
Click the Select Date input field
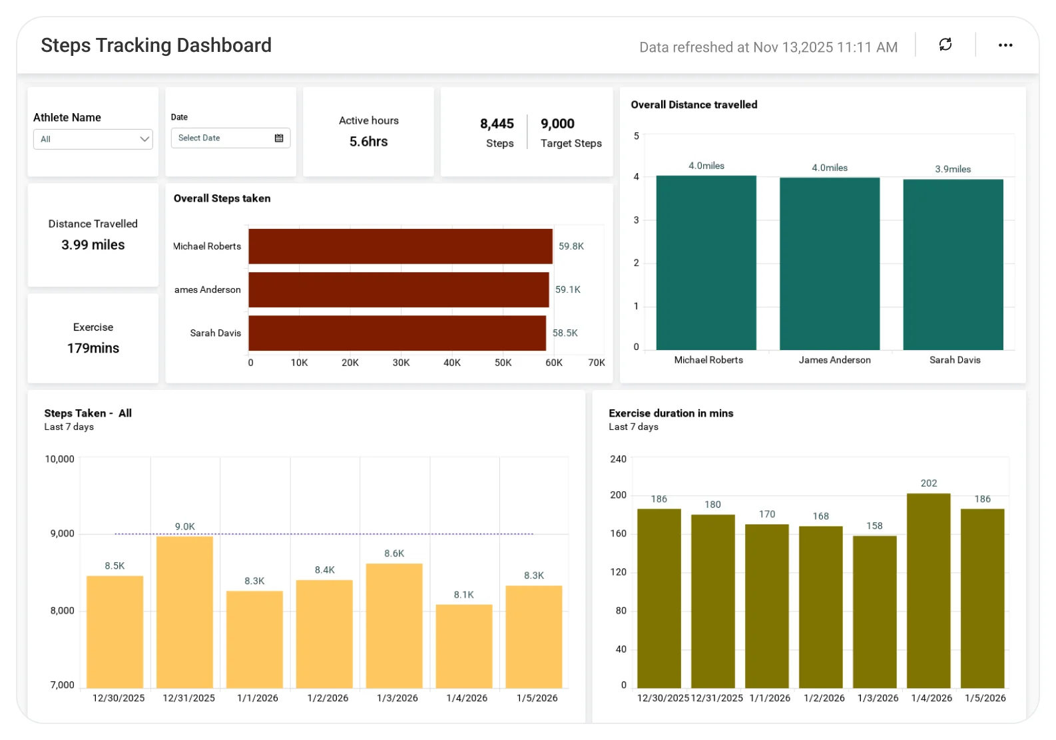(x=230, y=138)
